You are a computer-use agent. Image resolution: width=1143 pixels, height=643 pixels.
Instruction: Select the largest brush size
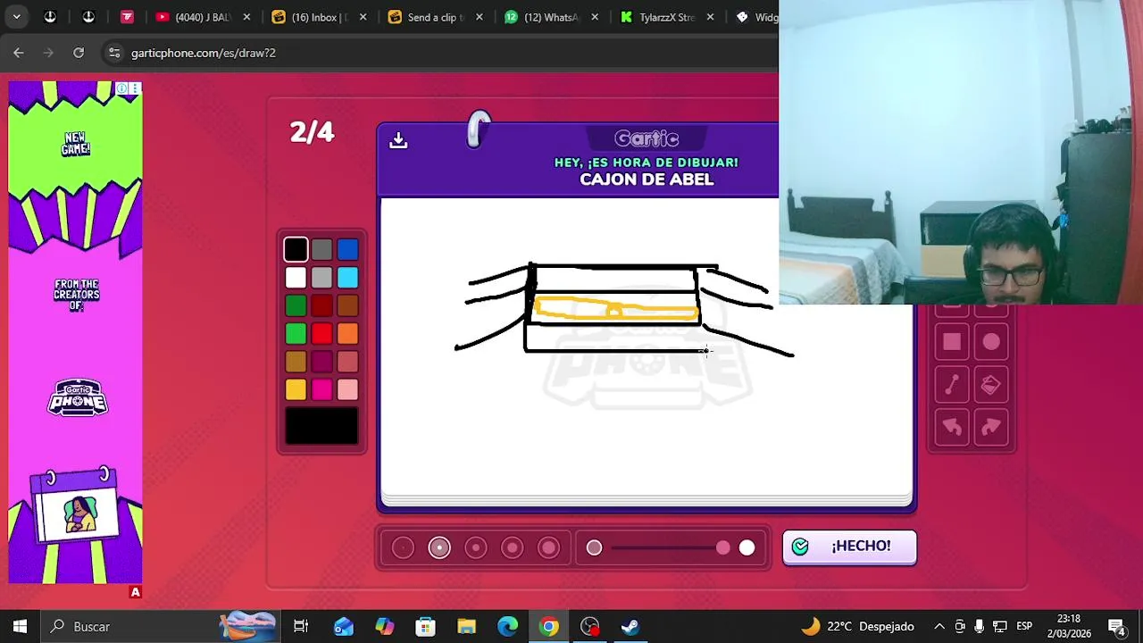[x=549, y=547]
